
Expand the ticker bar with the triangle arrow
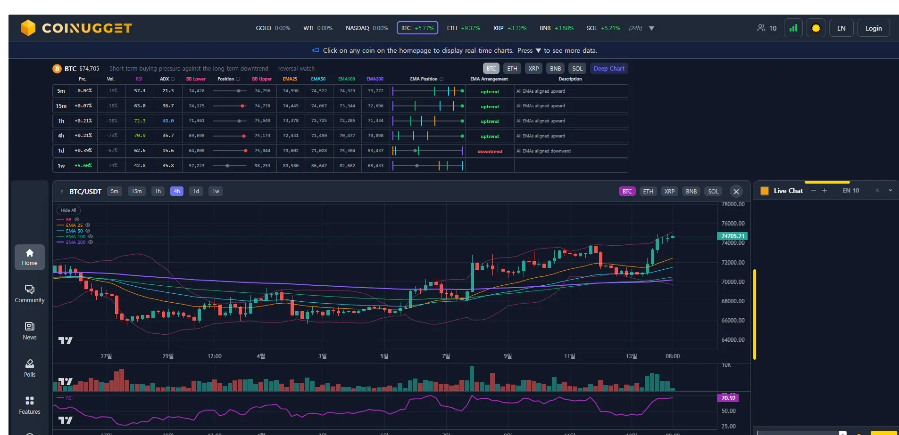coord(651,28)
